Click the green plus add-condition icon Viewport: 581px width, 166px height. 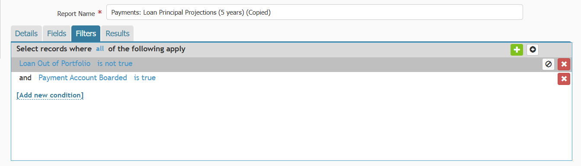click(x=517, y=50)
